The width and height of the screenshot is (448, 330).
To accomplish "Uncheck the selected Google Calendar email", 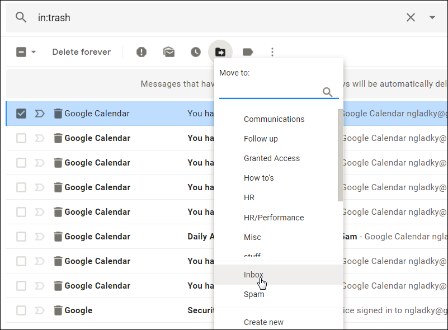I will 21,113.
